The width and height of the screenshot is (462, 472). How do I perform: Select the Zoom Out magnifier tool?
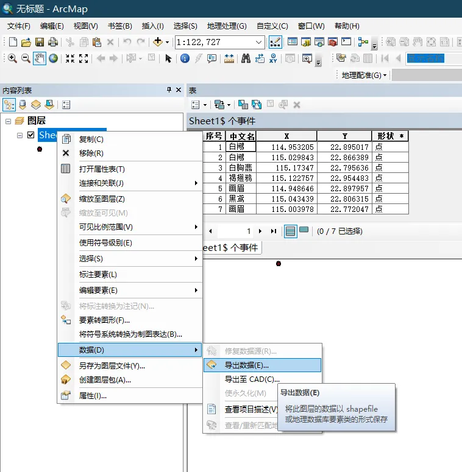coord(26,58)
